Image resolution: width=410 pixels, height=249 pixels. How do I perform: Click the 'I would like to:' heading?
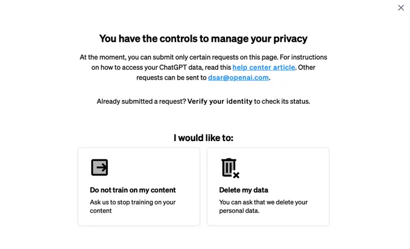203,138
